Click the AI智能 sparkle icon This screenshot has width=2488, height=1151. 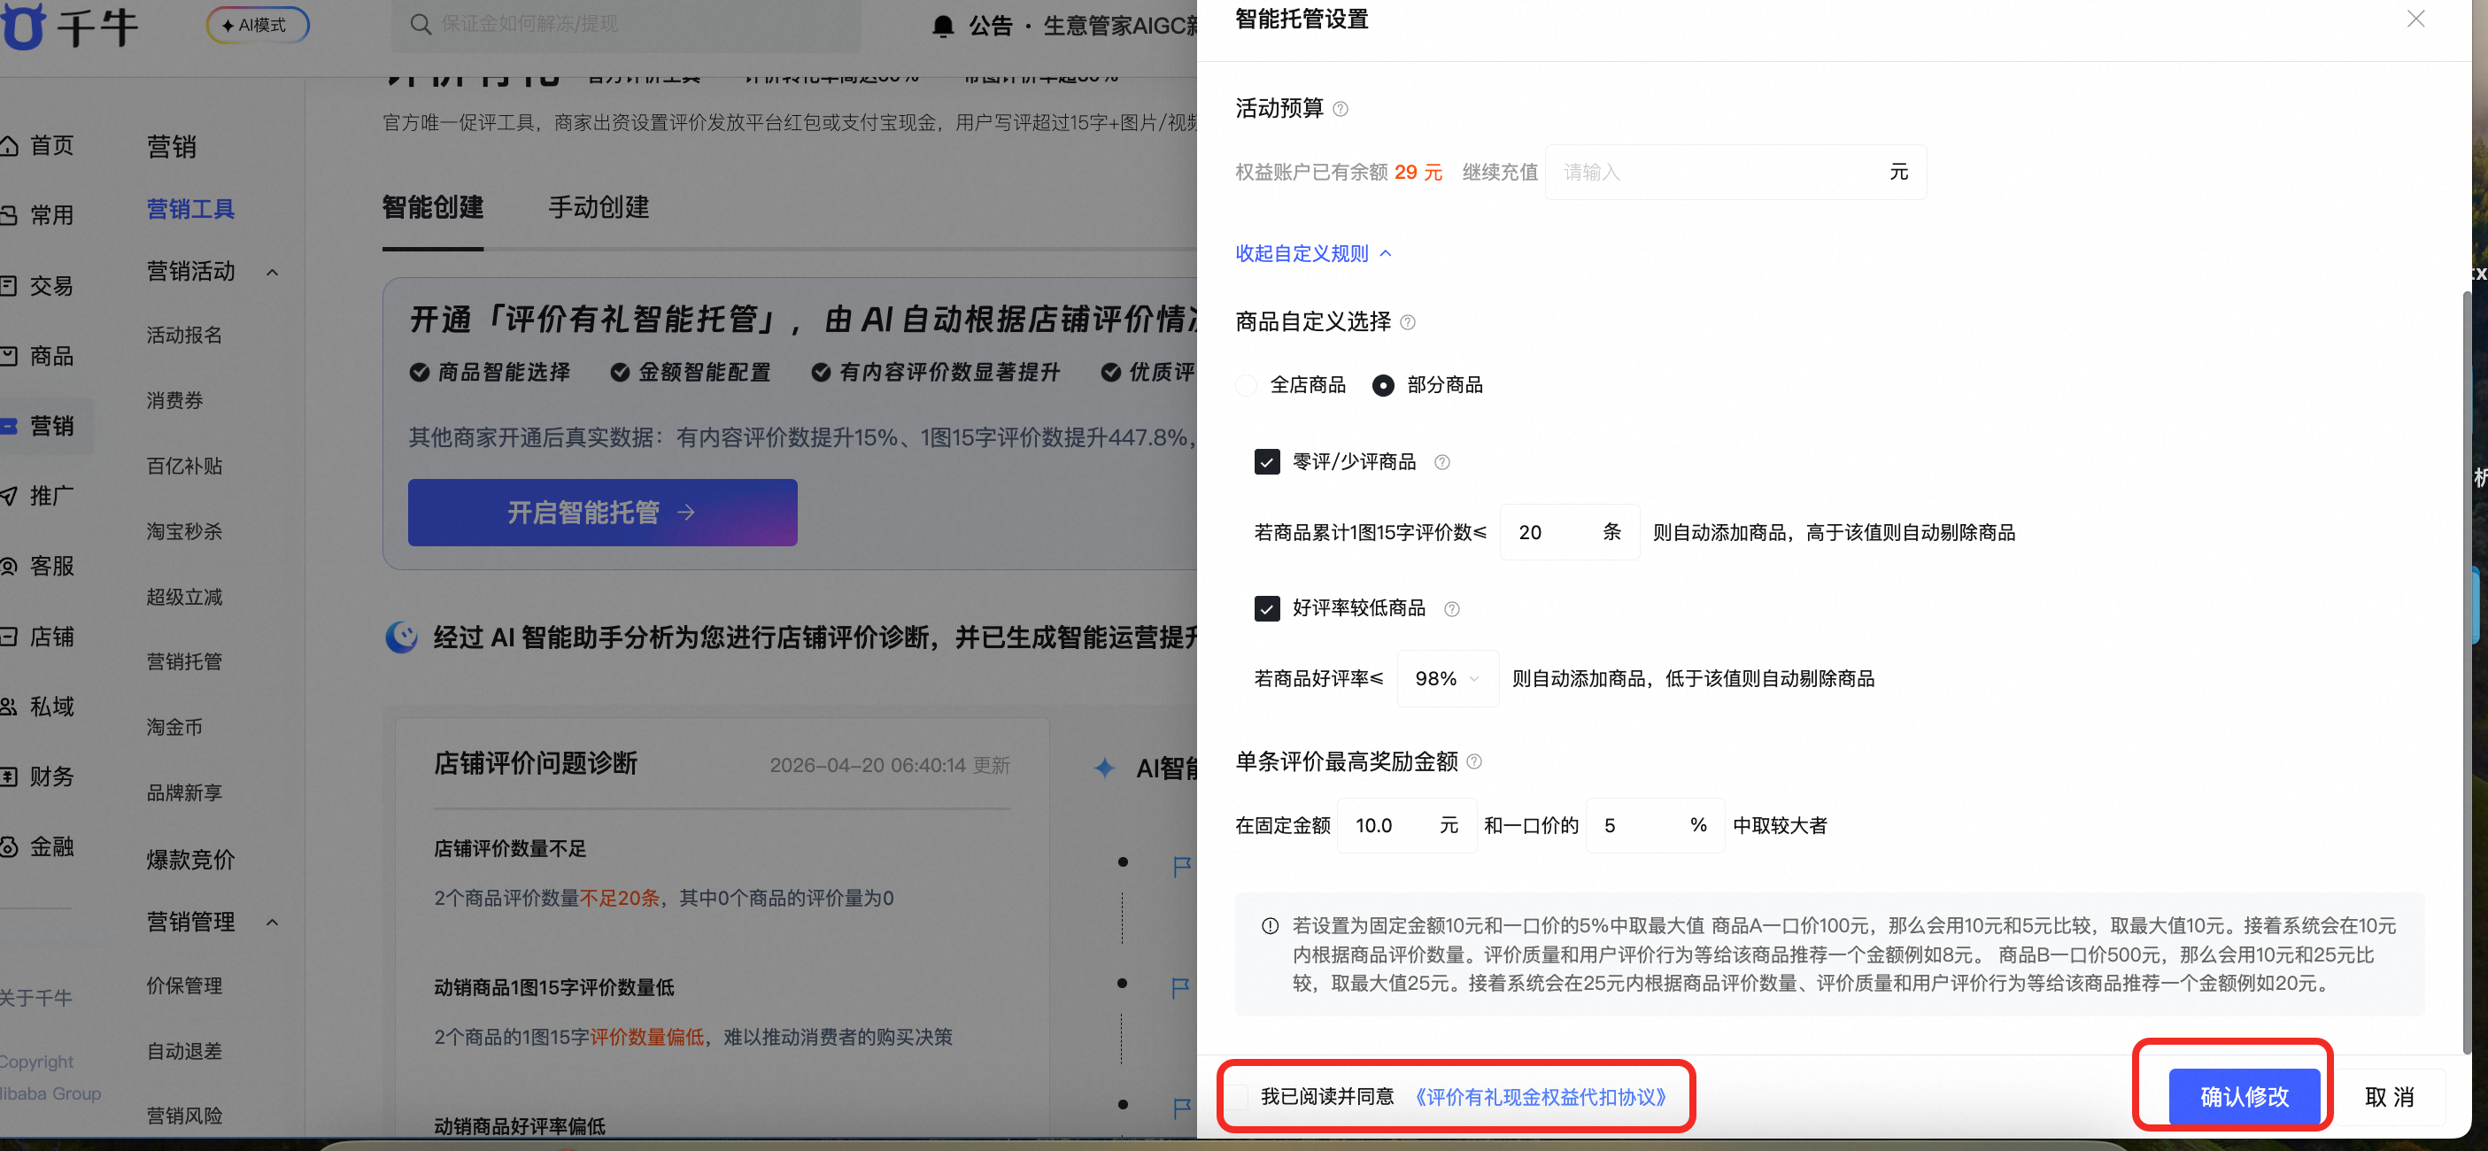click(x=1104, y=769)
